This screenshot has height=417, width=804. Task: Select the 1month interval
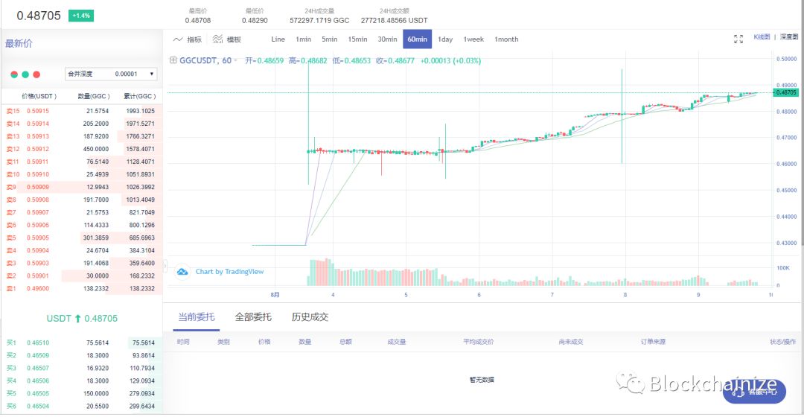pyautogui.click(x=506, y=39)
